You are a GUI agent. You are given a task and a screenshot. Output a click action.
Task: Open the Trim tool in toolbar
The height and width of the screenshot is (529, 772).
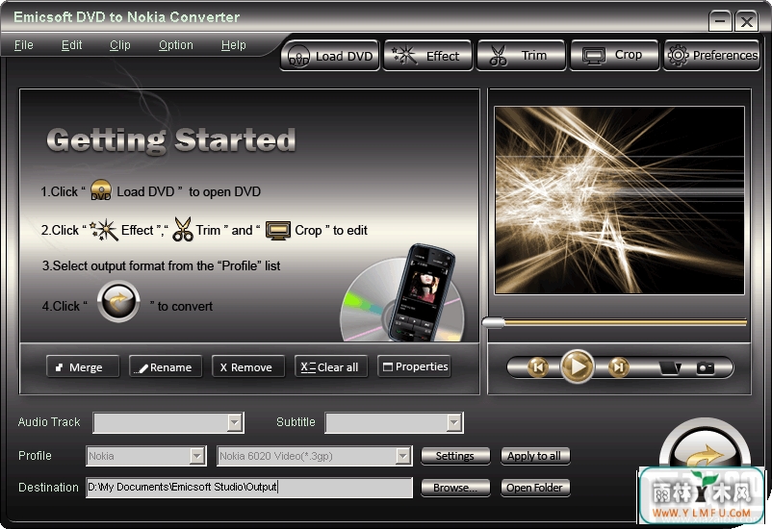522,56
